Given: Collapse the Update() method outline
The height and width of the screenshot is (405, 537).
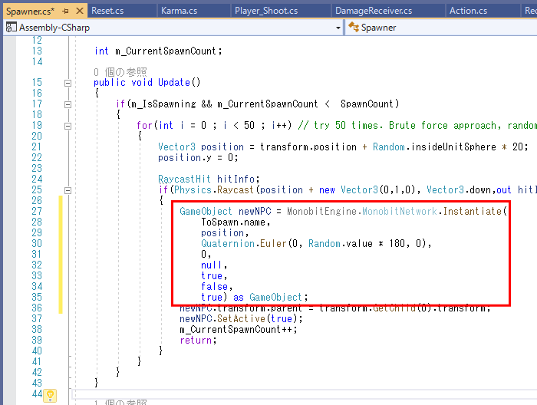Looking at the screenshot, I should click(x=68, y=83).
